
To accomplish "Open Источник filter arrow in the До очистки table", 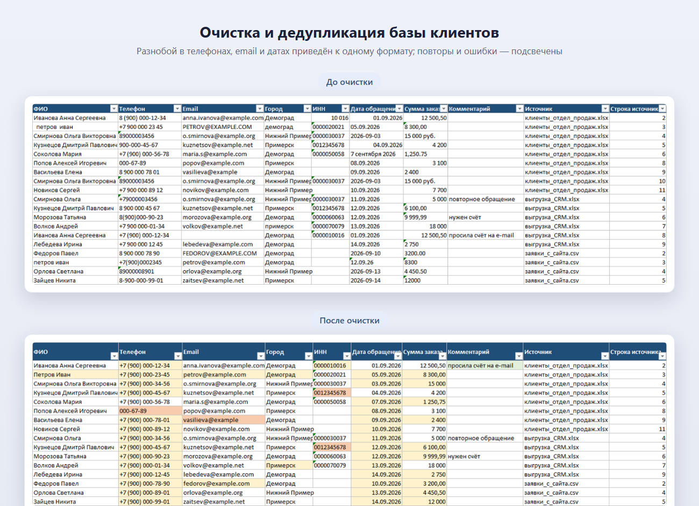I will pos(605,109).
